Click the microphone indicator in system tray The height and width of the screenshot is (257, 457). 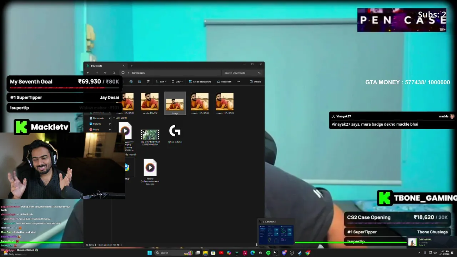click(425, 253)
